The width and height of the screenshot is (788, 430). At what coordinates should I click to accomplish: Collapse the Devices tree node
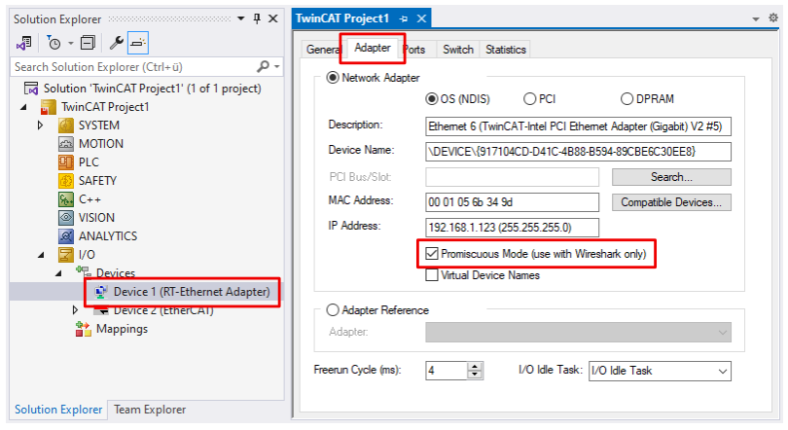click(58, 273)
